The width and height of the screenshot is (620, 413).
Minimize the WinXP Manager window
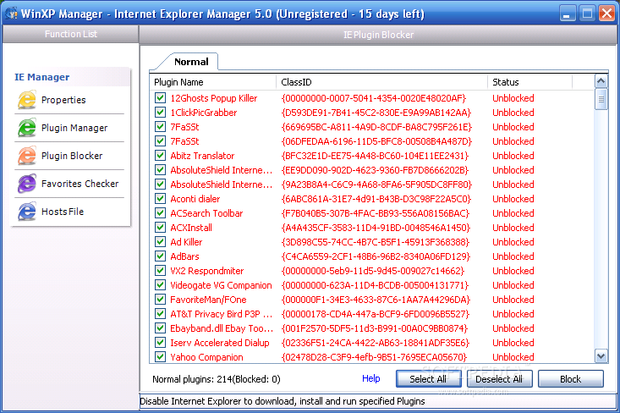click(x=568, y=14)
